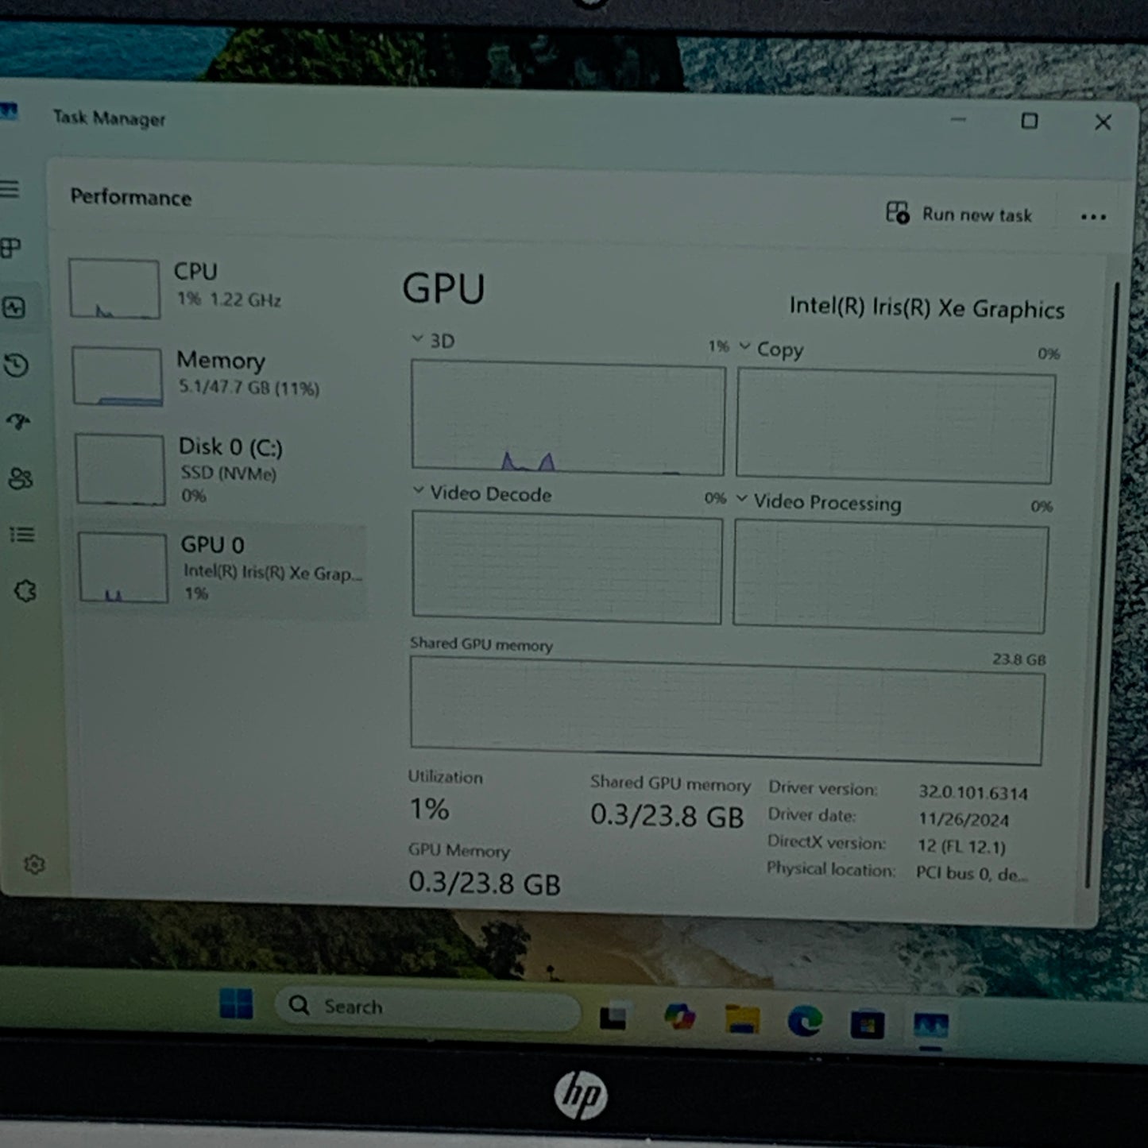Select the CPU performance item
Image resolution: width=1148 pixels, height=1148 pixels.
217,288
